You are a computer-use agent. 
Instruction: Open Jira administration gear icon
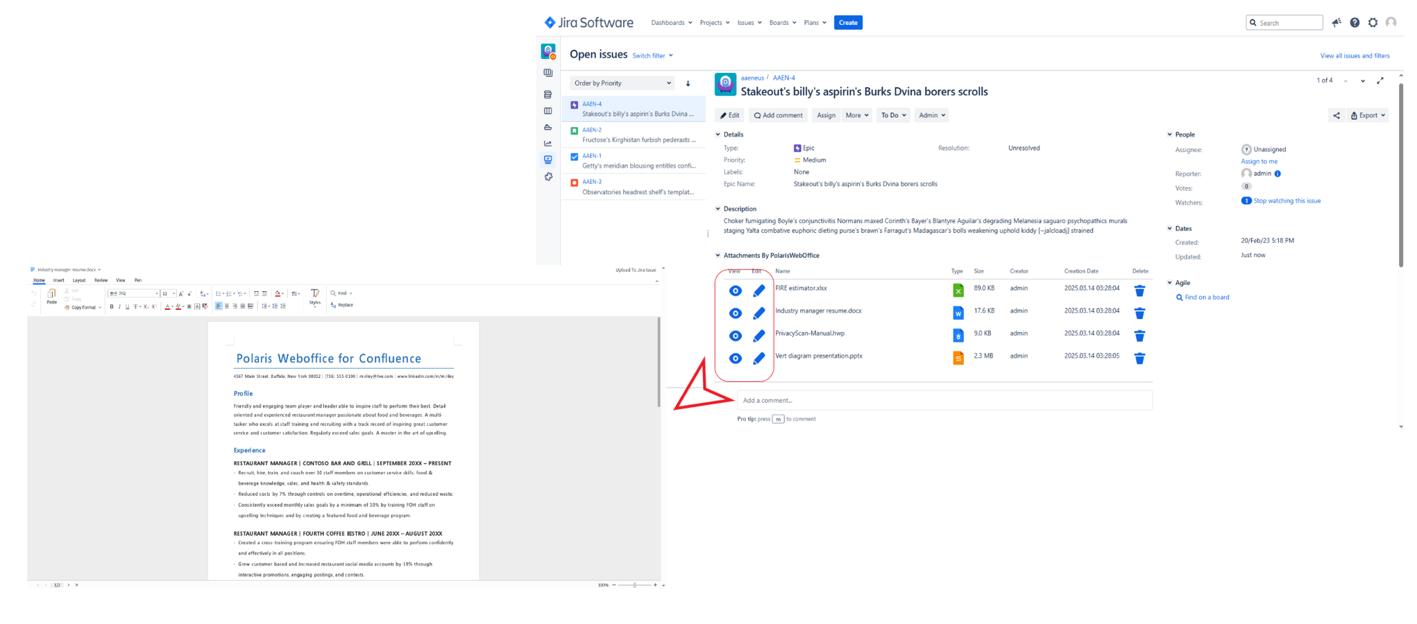(x=1373, y=23)
